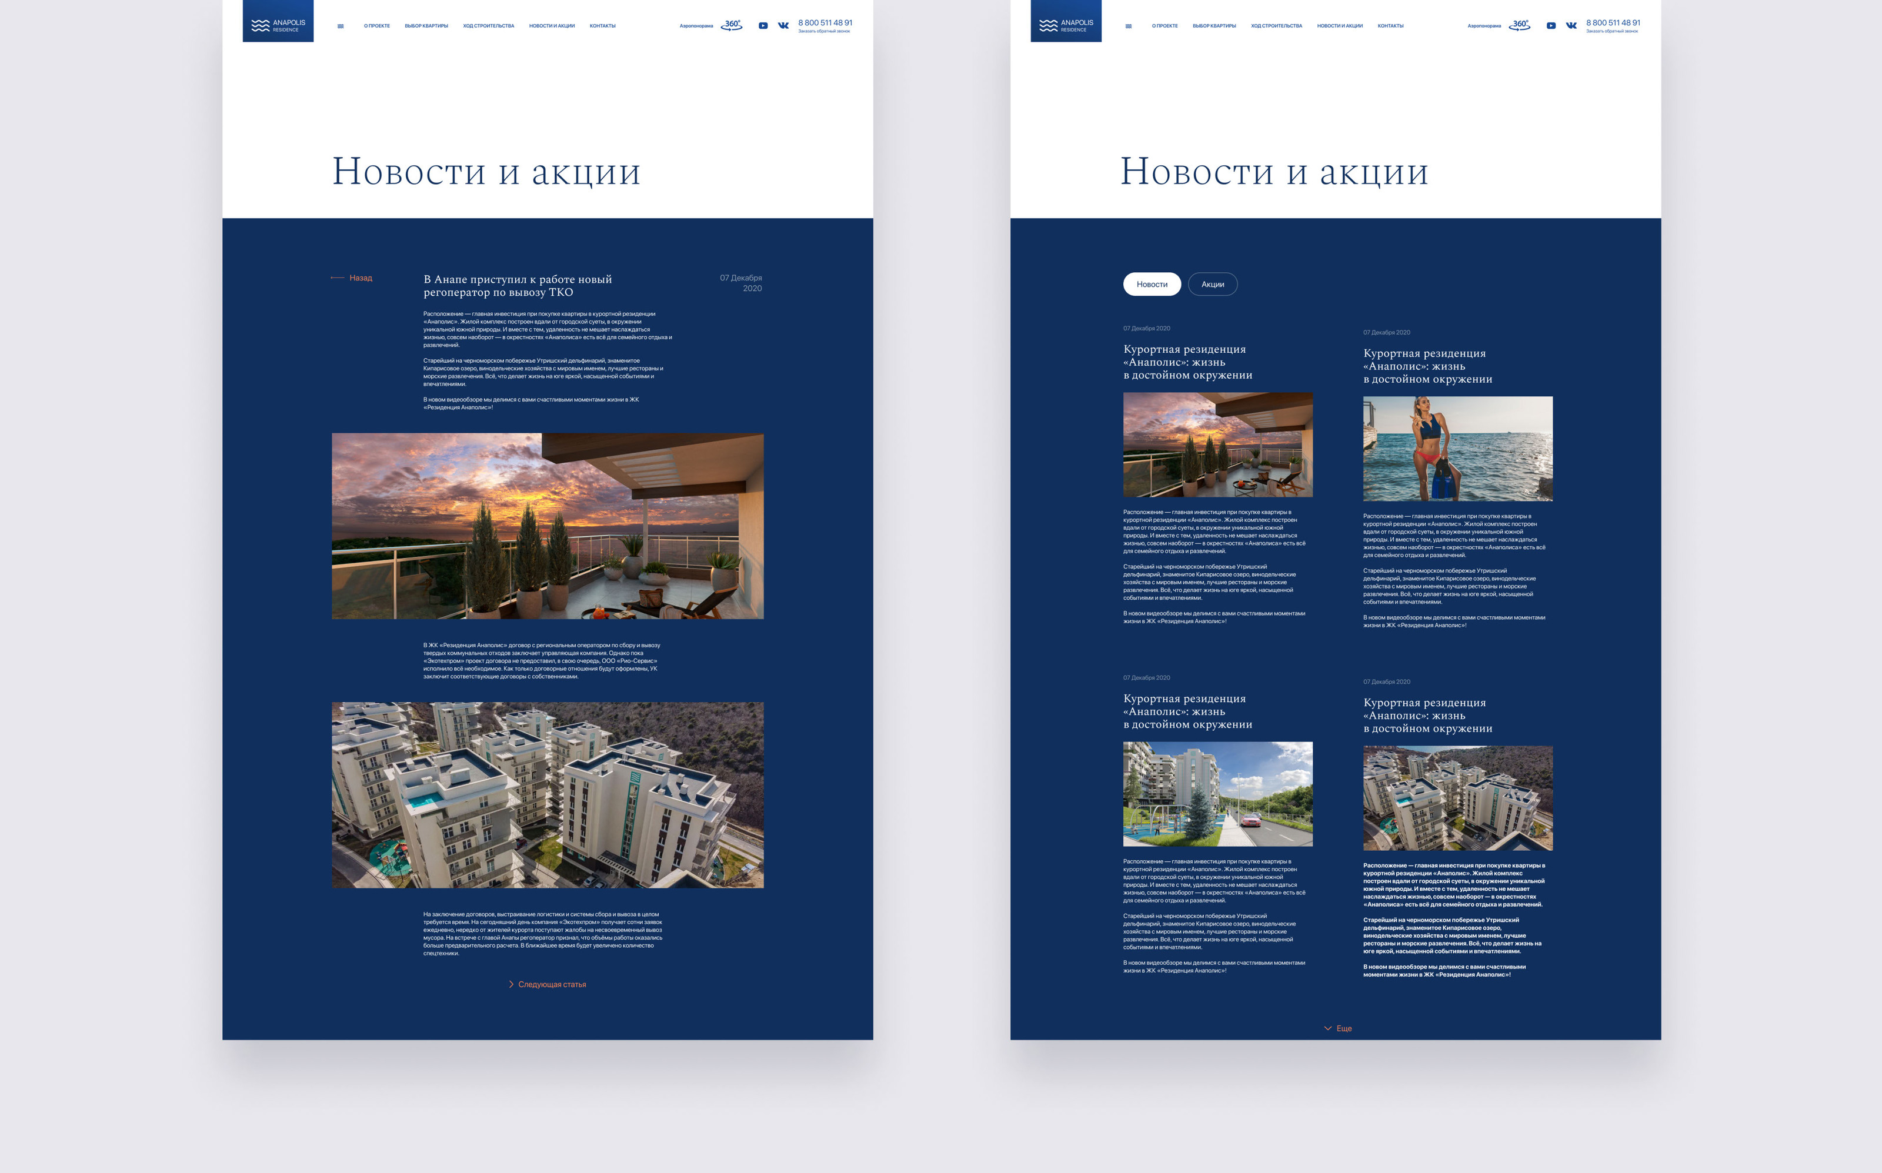Open the YouTube icon on the news list page
This screenshot has width=1882, height=1173.
(1551, 26)
